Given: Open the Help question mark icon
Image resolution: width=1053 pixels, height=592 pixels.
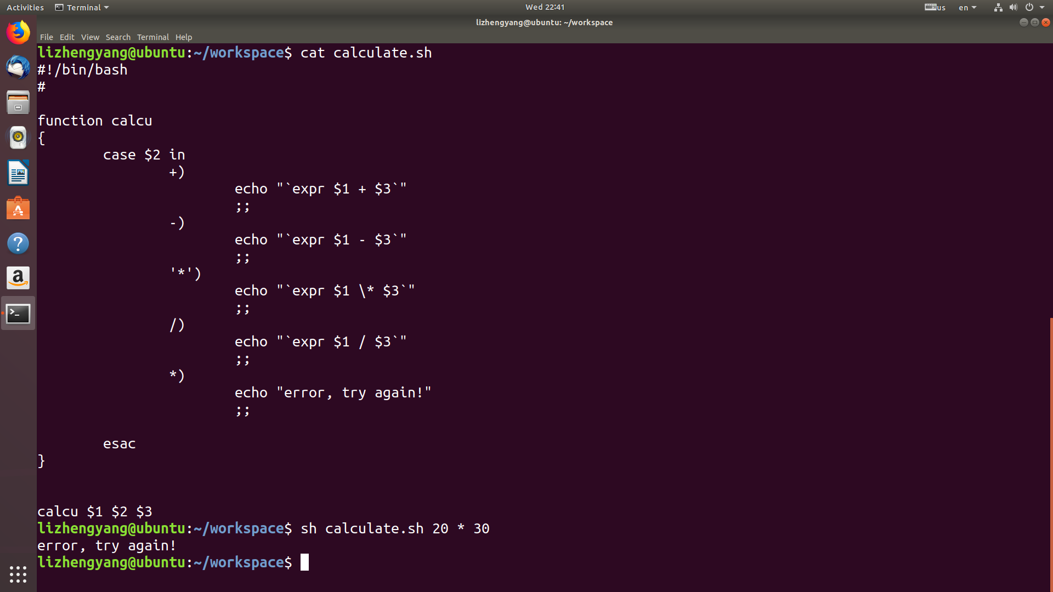Looking at the screenshot, I should (18, 243).
